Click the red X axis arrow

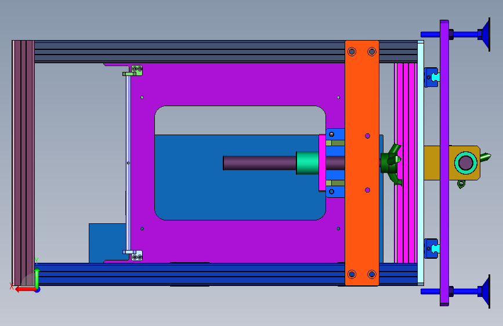click(x=25, y=289)
